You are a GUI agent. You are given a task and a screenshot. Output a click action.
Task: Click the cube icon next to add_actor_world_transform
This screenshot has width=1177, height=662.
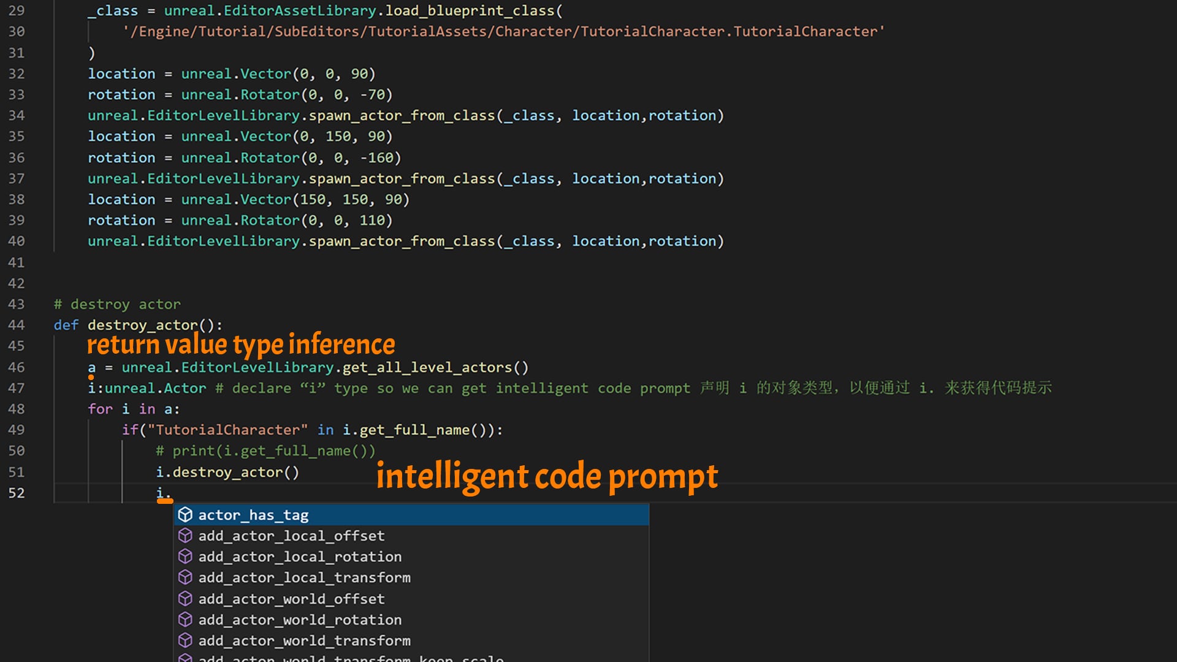point(185,641)
